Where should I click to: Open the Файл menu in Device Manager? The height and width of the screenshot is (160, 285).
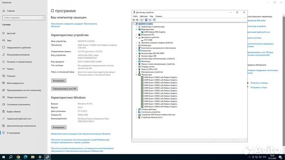[x=135, y=16]
